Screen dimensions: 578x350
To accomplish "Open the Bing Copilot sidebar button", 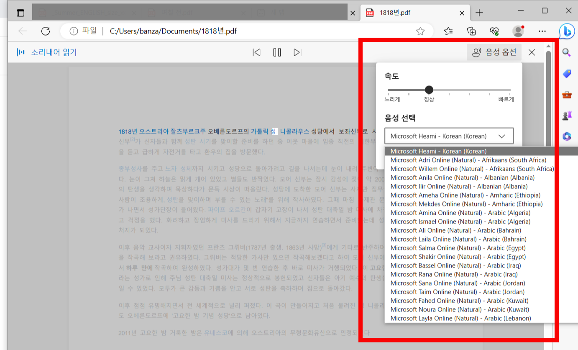I will click(567, 31).
